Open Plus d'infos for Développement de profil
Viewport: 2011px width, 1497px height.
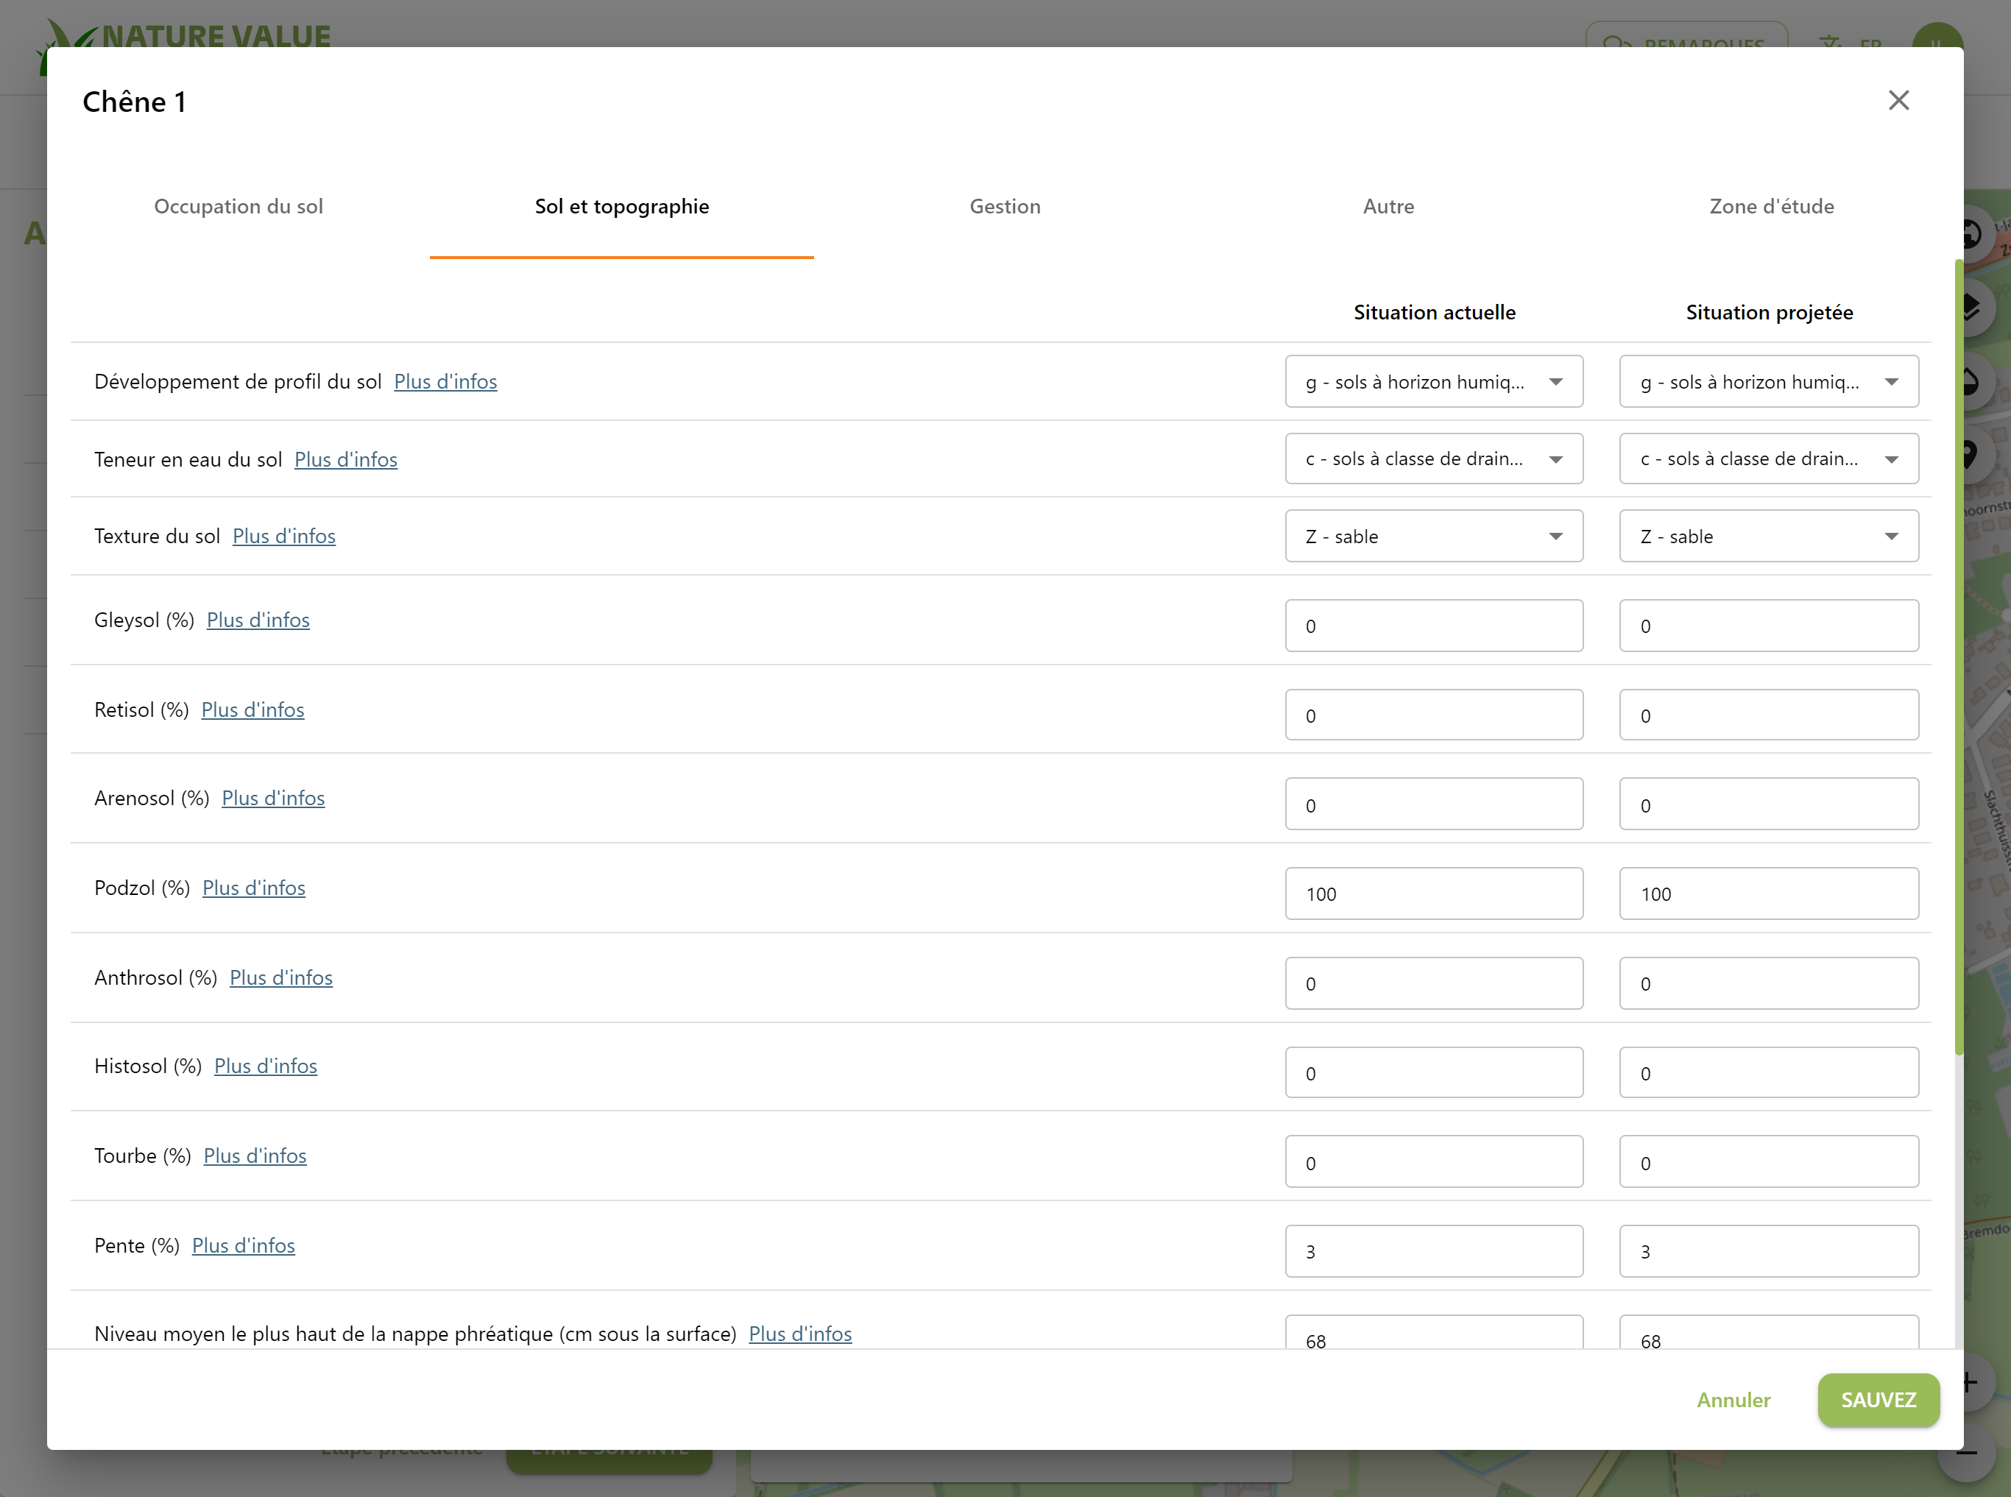tap(445, 381)
